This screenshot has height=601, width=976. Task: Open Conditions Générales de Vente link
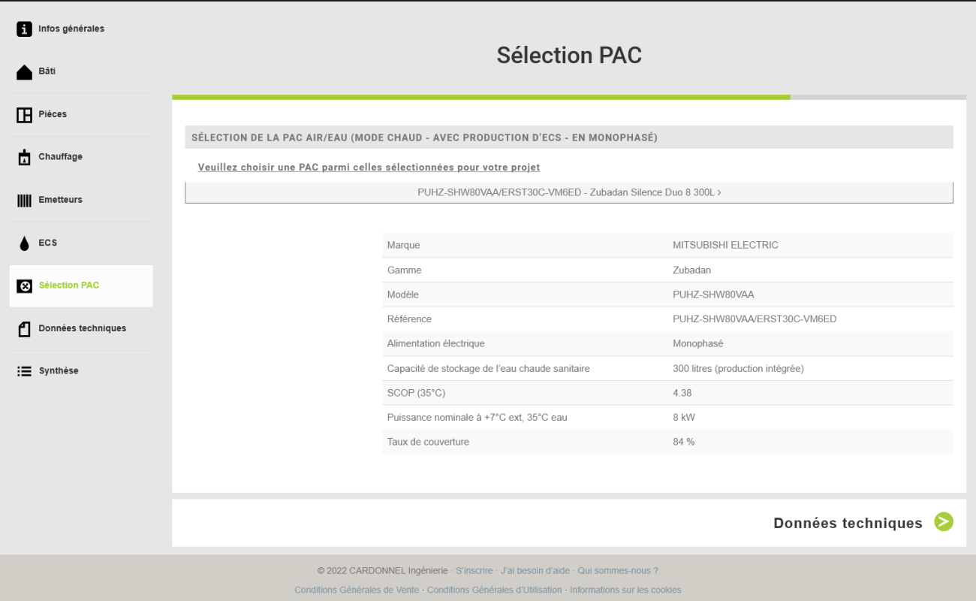tap(357, 590)
